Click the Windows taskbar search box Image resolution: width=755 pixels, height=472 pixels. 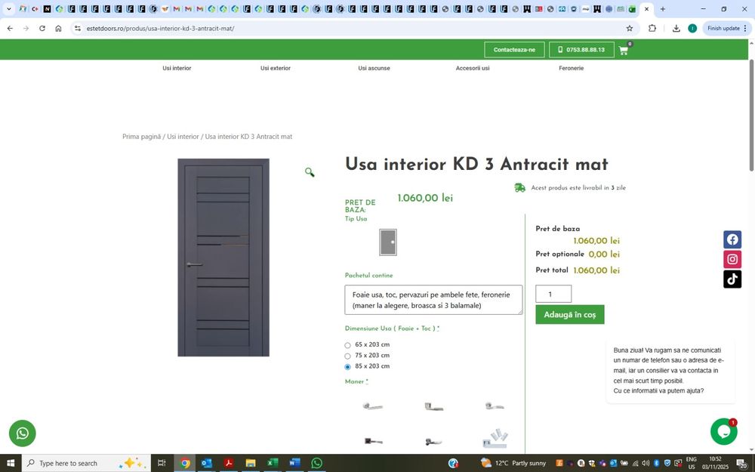[x=86, y=463]
